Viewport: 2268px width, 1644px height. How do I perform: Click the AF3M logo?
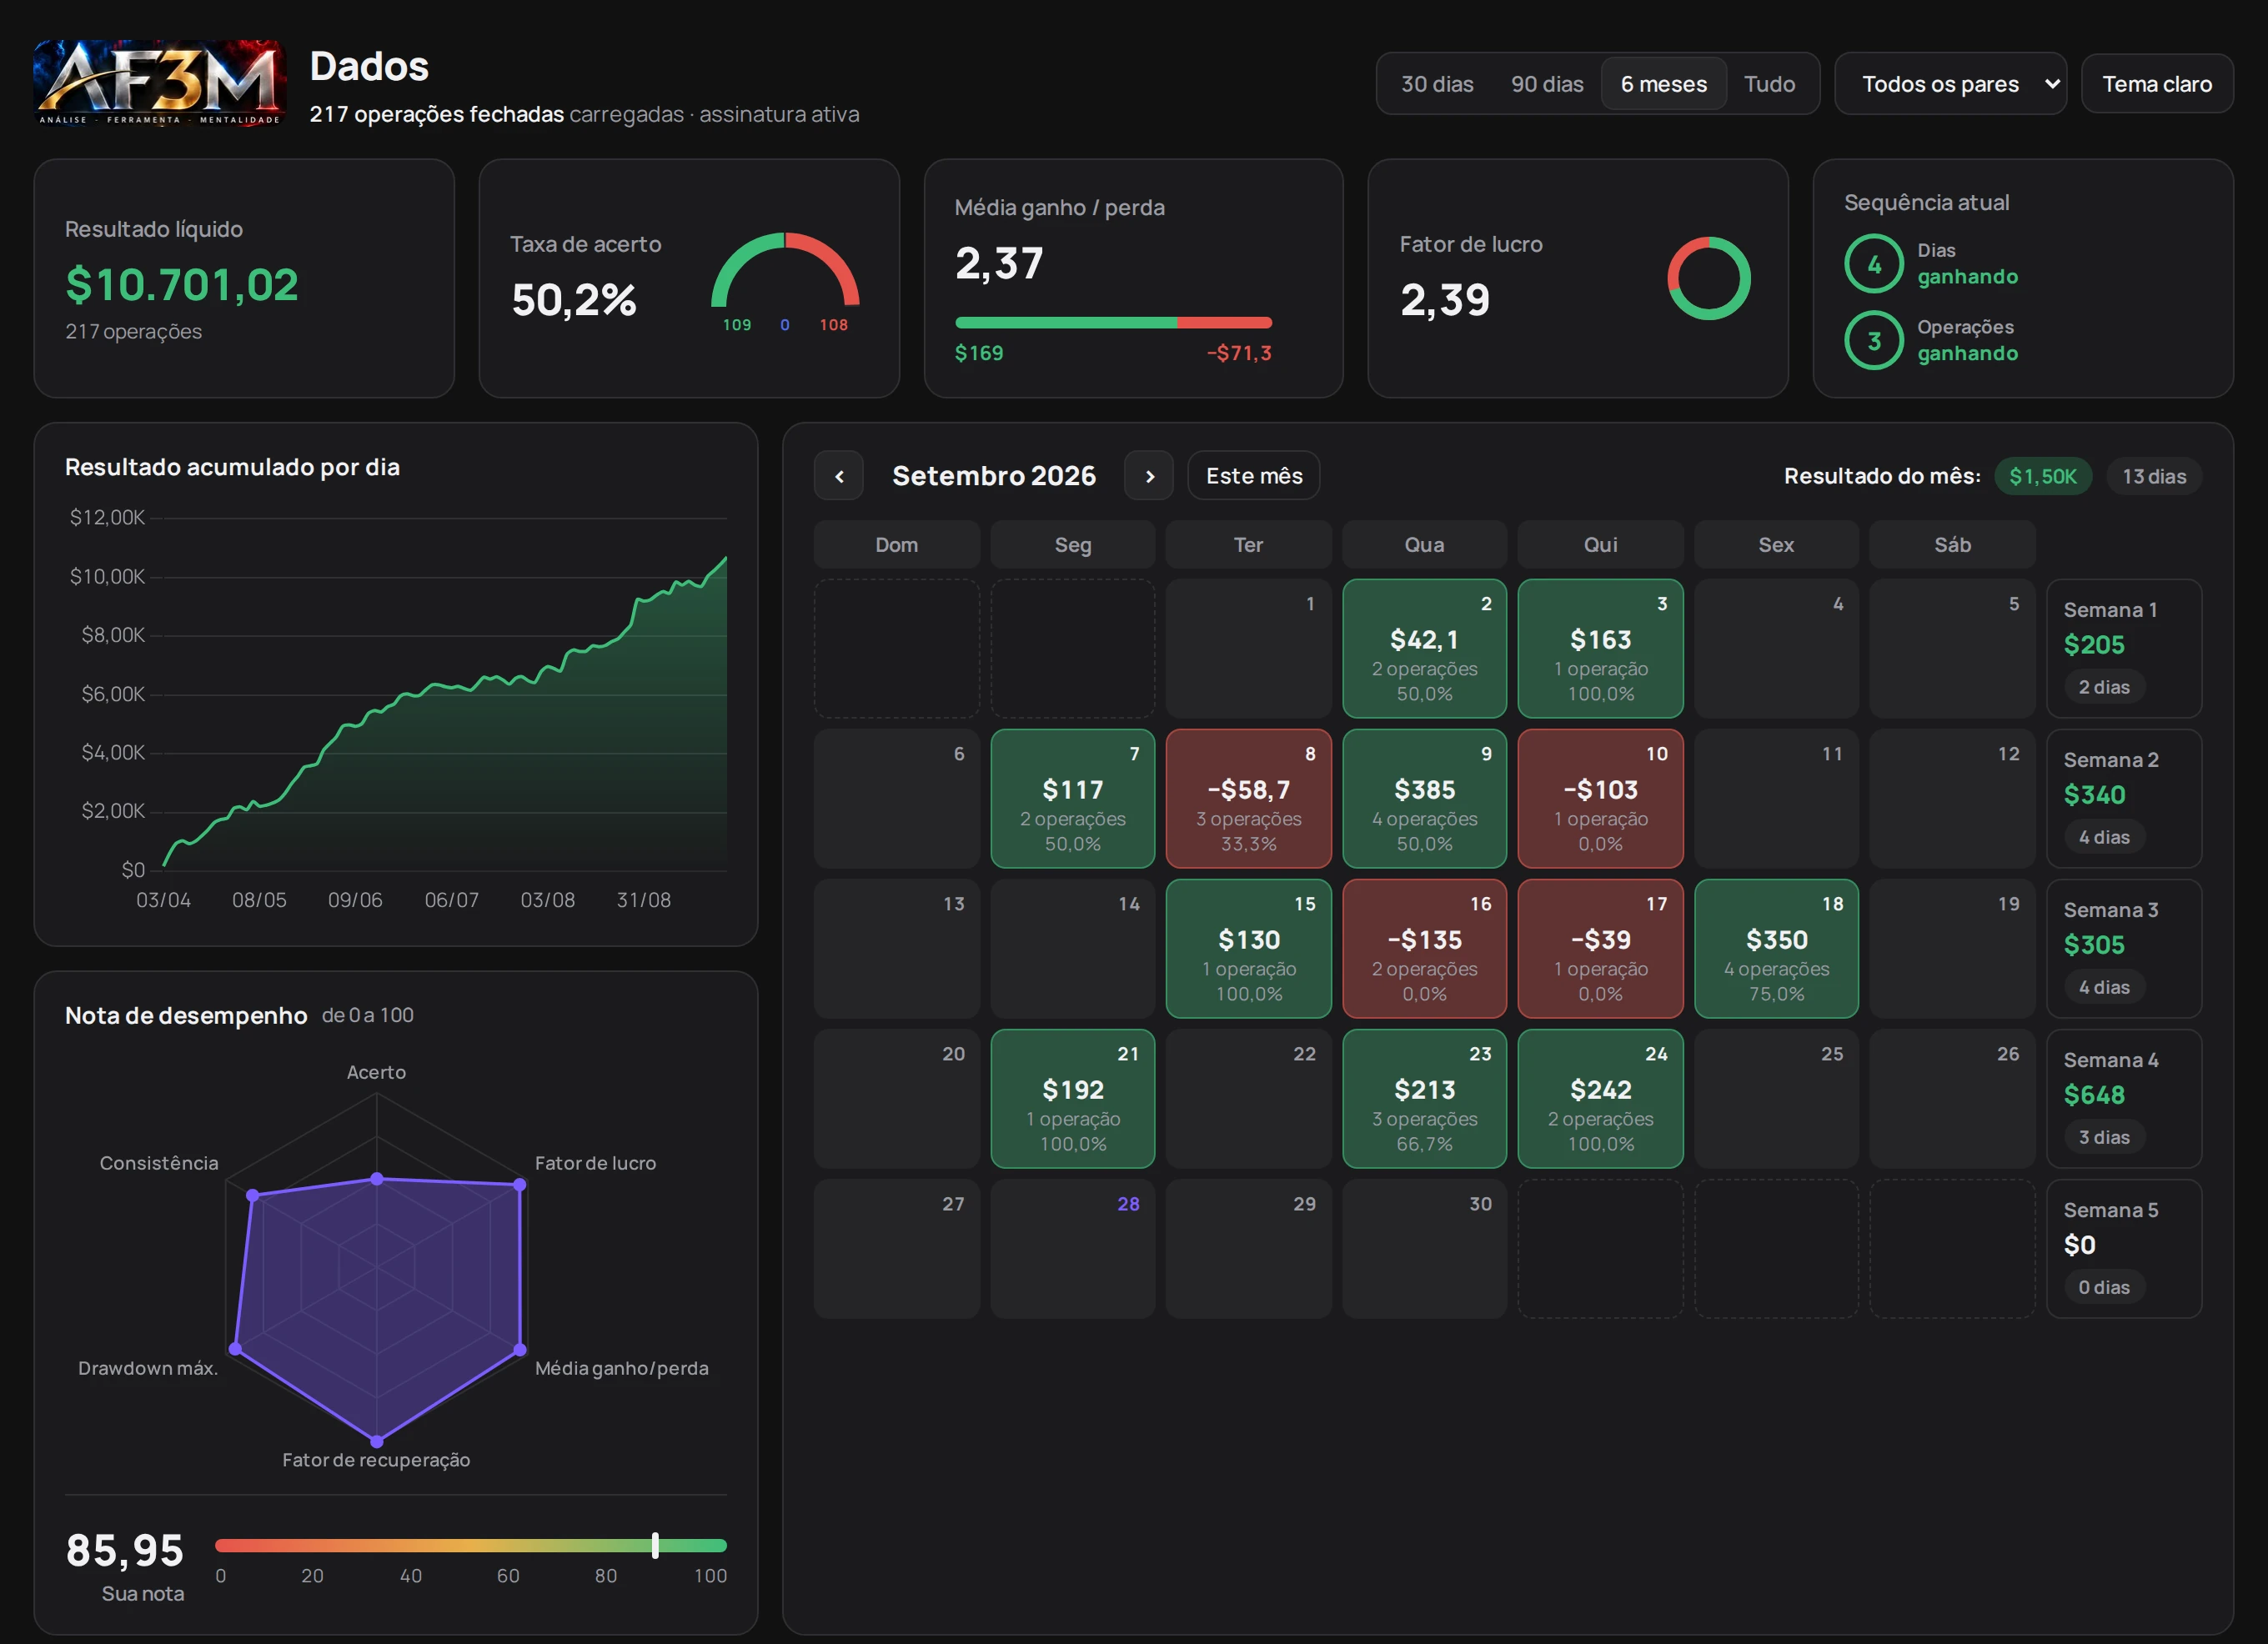(160, 83)
